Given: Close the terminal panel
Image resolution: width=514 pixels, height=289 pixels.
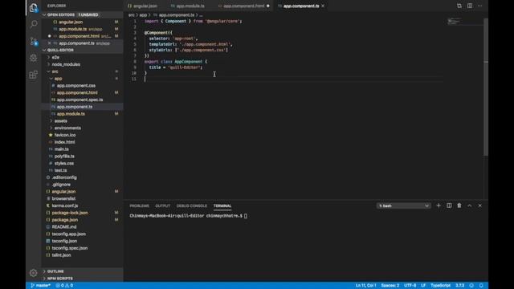Looking at the screenshot, I should pyautogui.click(x=480, y=206).
